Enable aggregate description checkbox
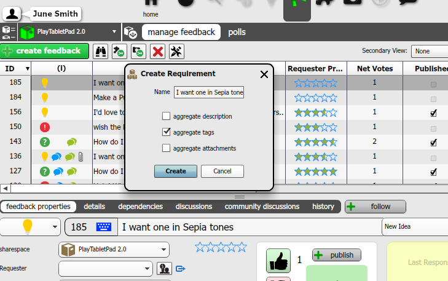Image resolution: width=448 pixels, height=281 pixels. (x=166, y=116)
